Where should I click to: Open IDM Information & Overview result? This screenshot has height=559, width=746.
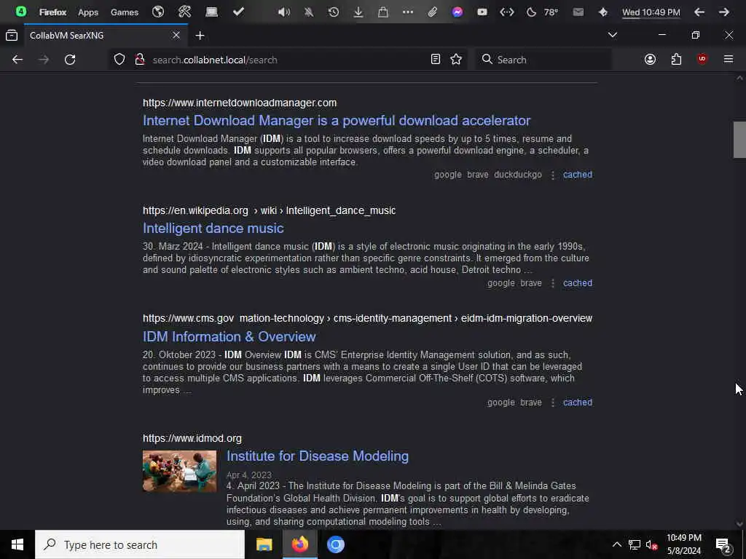229,337
